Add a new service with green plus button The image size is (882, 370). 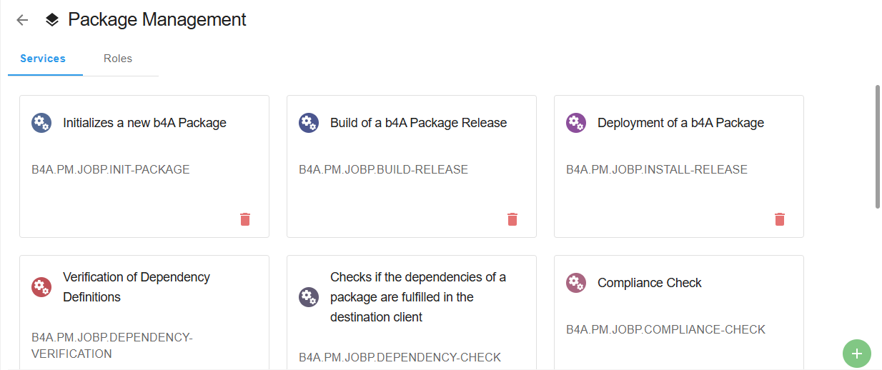pyautogui.click(x=857, y=353)
